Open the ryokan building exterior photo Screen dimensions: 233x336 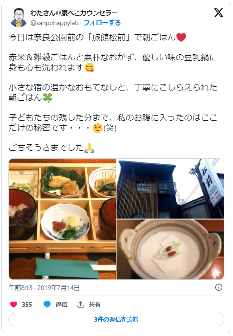170,188
